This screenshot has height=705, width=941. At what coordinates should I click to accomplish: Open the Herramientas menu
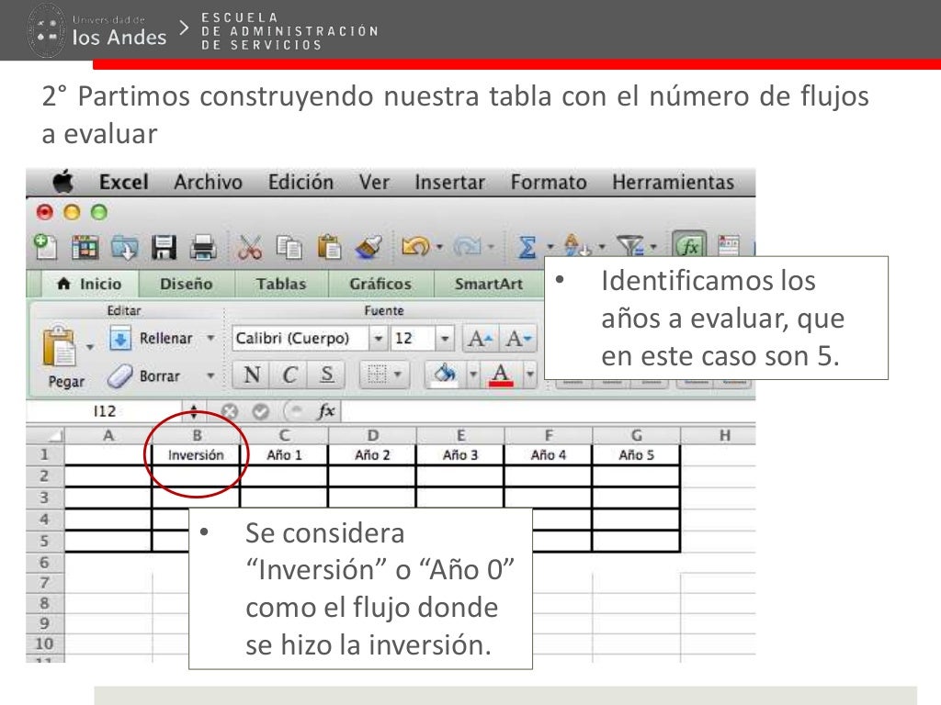[674, 182]
